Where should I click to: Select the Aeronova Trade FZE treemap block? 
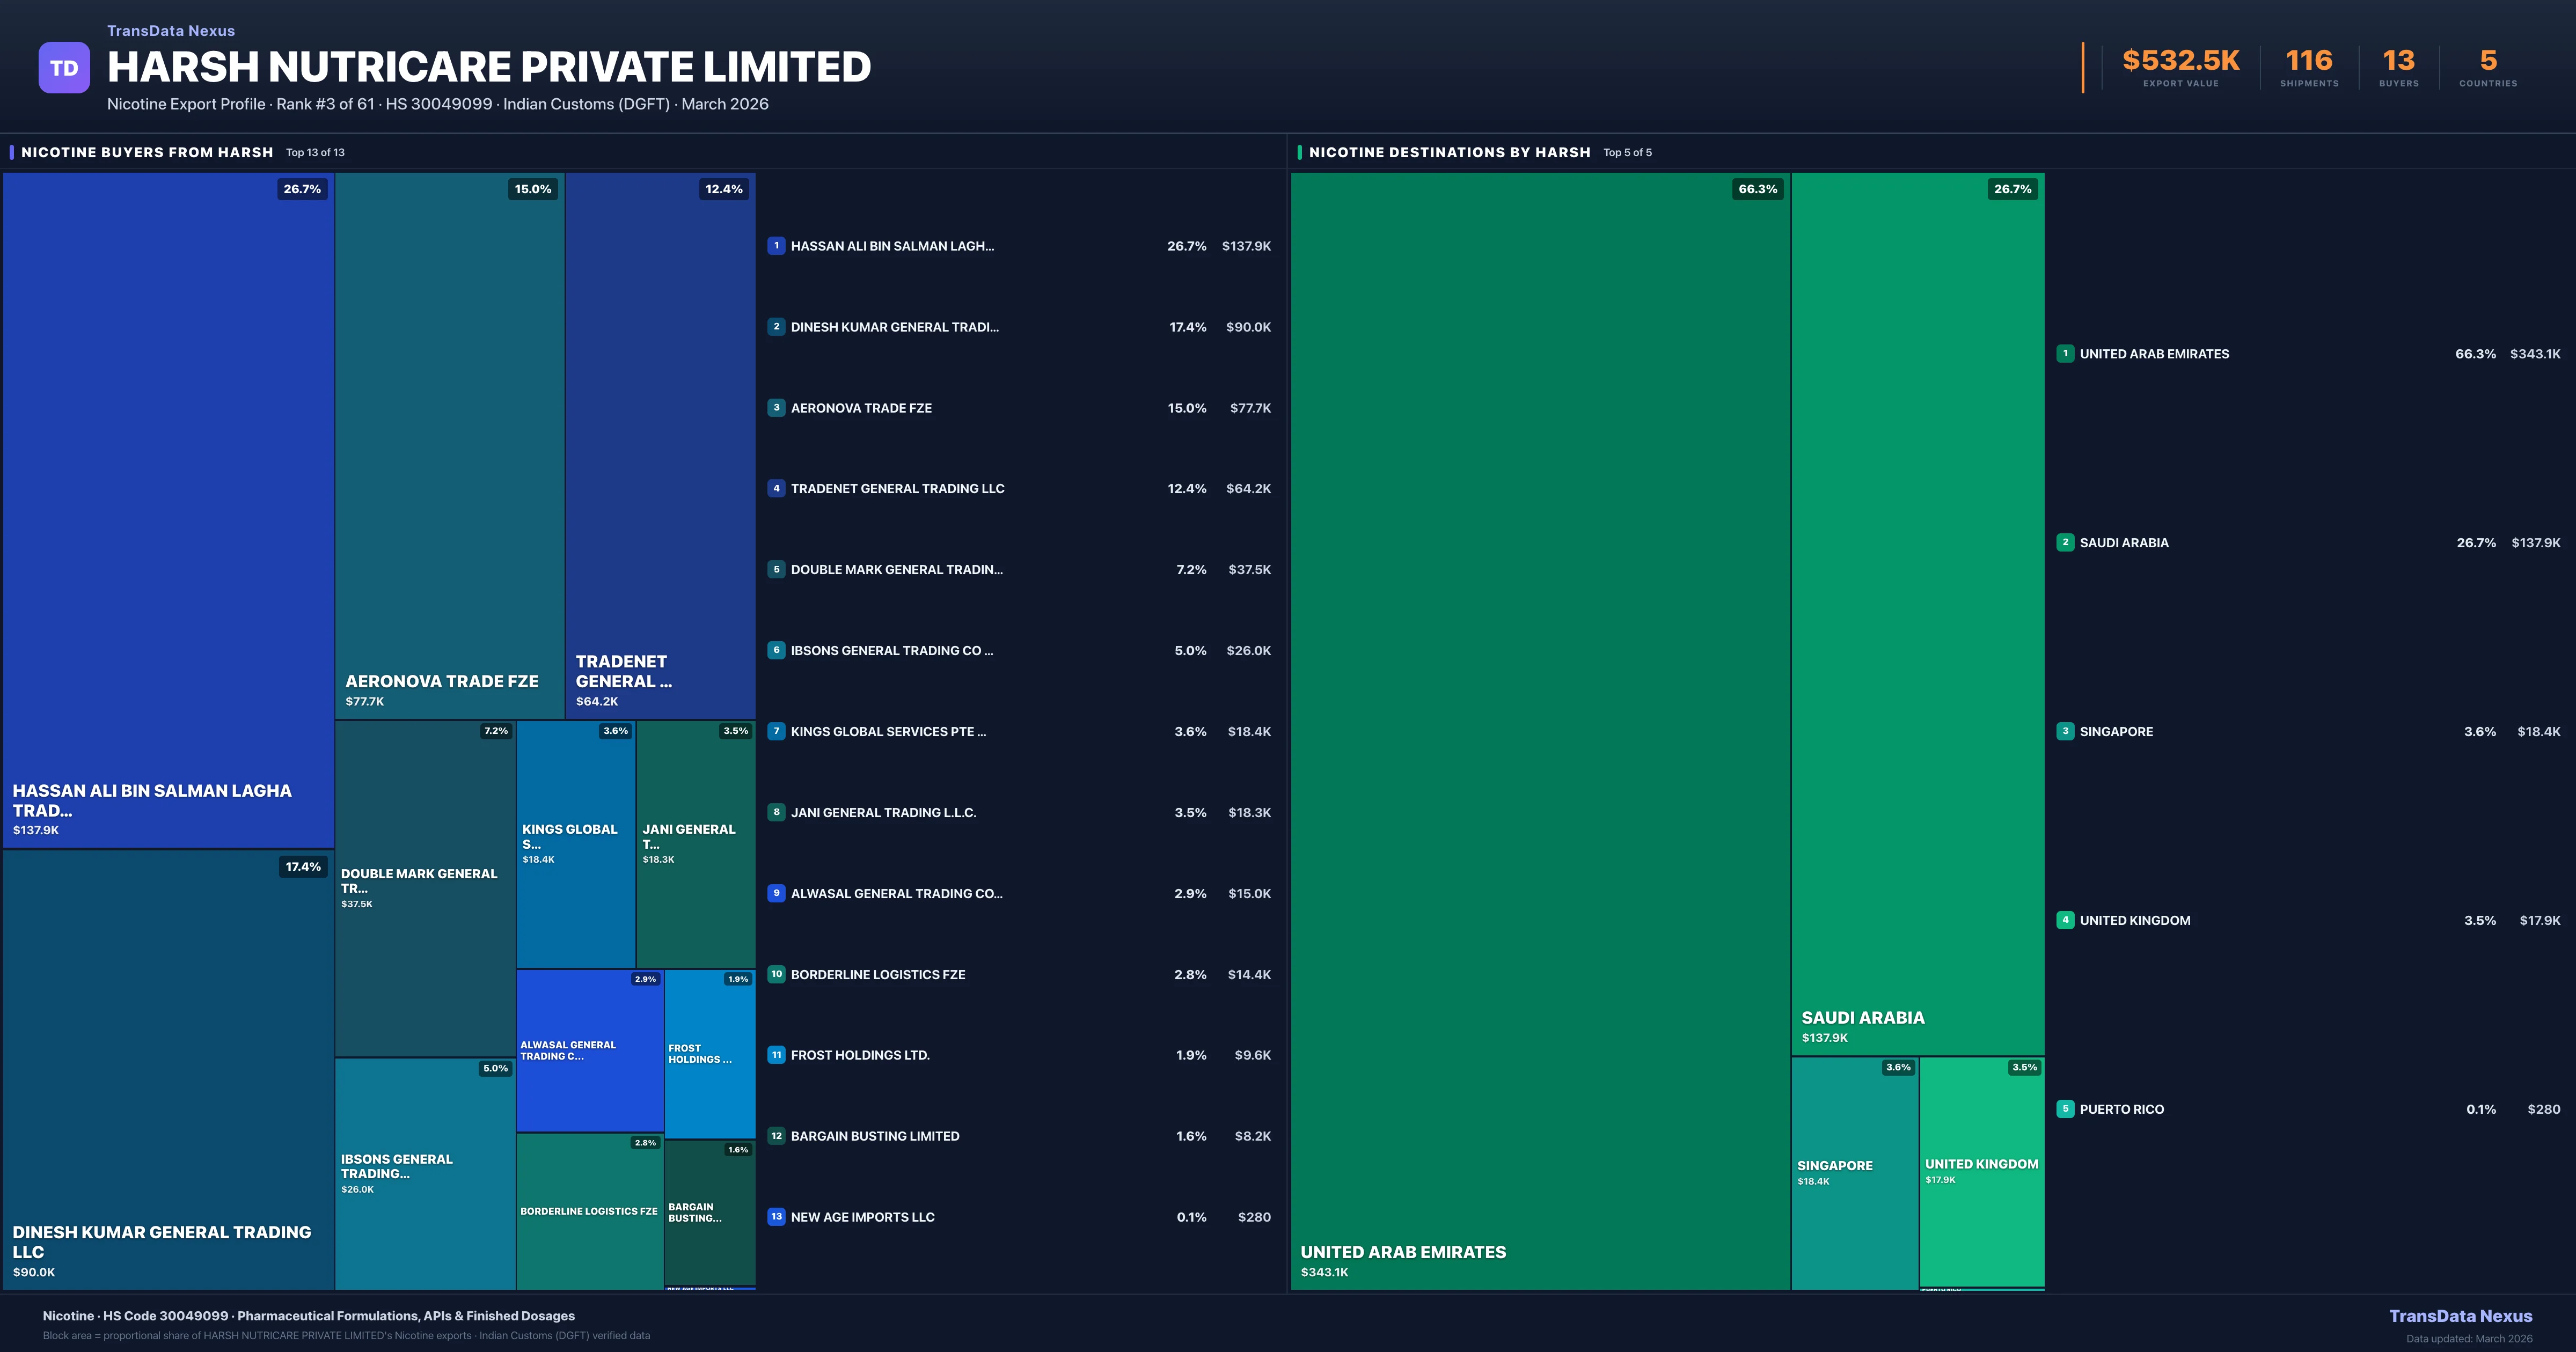(449, 445)
